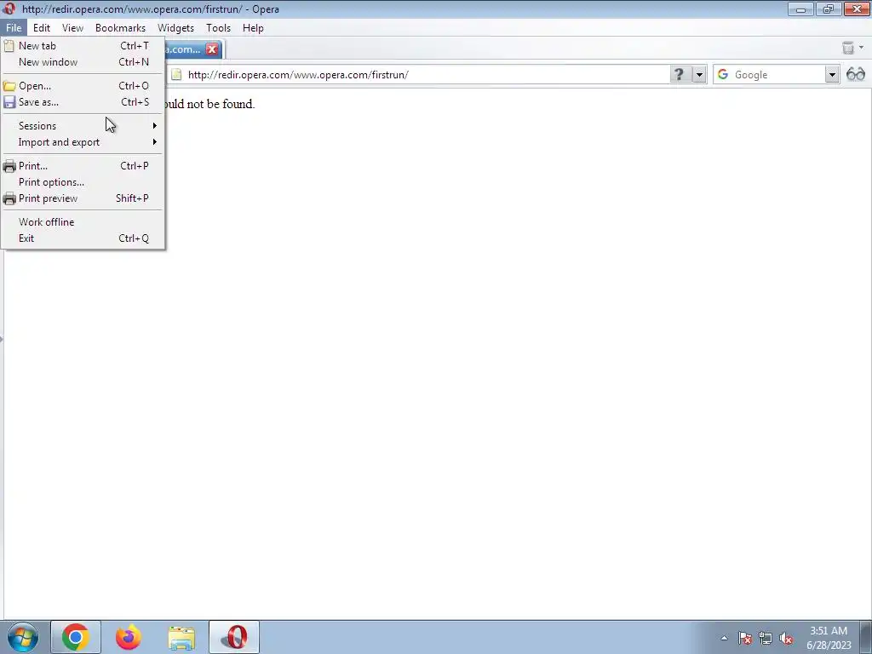The width and height of the screenshot is (872, 654).
Task: Click the muted volume tray icon
Action: [x=786, y=639]
